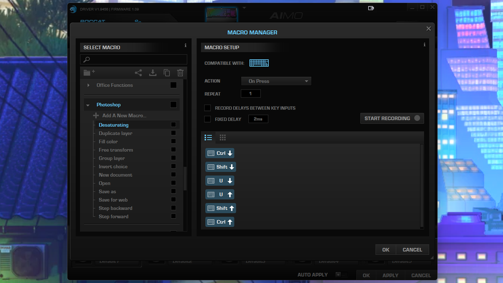Select the Invert choice macro
The image size is (503, 283).
tap(113, 167)
